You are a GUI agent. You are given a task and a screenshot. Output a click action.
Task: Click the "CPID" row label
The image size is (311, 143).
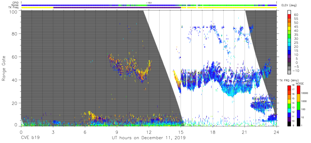[15, 3]
